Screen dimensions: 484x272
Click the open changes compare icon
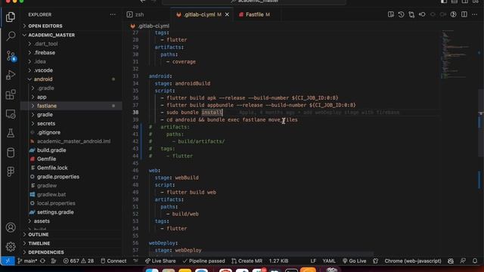(411, 14)
